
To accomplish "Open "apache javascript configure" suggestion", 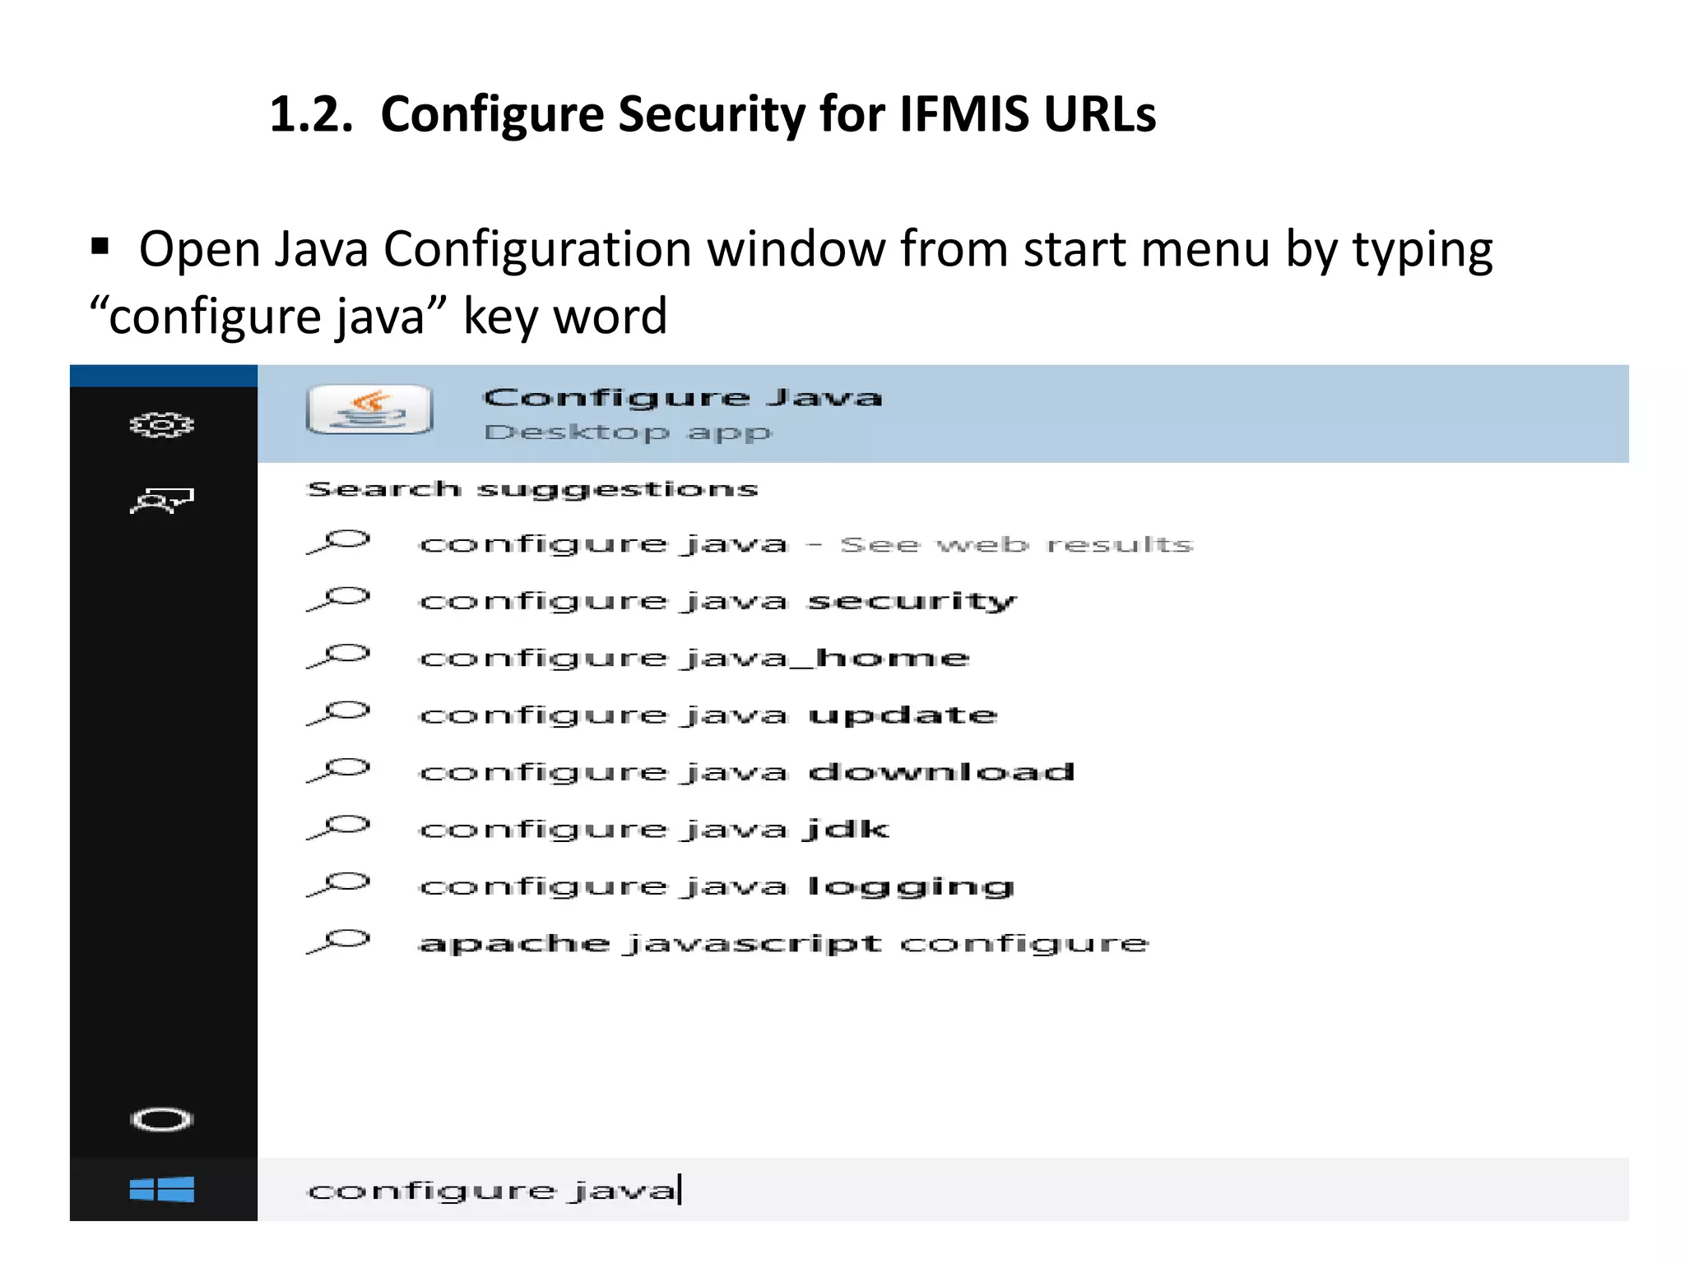I will (782, 943).
